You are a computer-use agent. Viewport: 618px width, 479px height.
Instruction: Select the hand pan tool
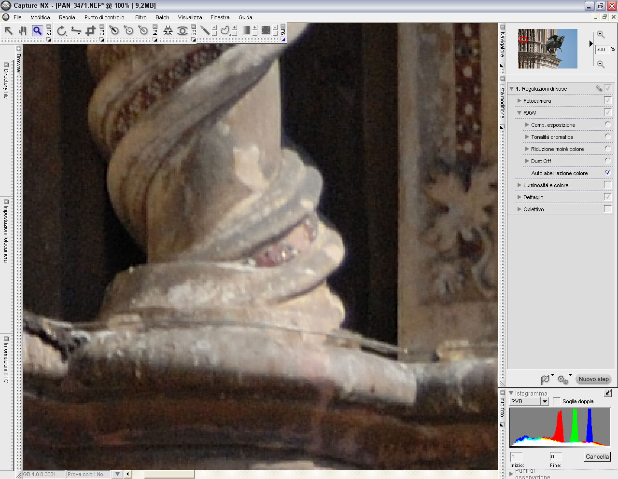[23, 31]
